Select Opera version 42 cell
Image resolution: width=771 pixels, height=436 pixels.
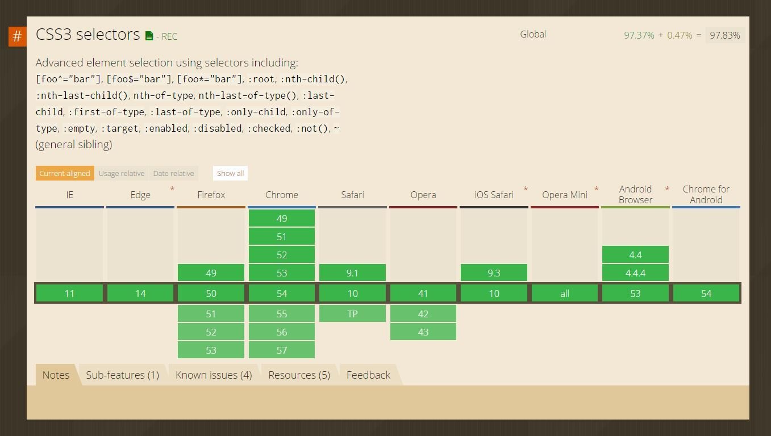pyautogui.click(x=423, y=314)
